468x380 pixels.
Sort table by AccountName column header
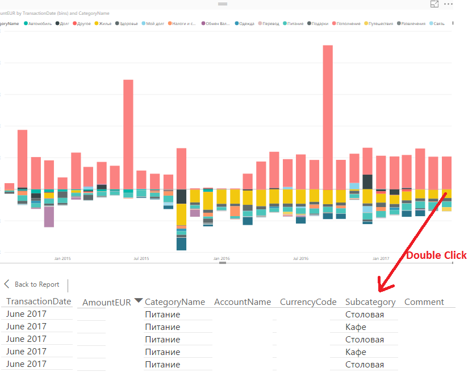point(243,302)
